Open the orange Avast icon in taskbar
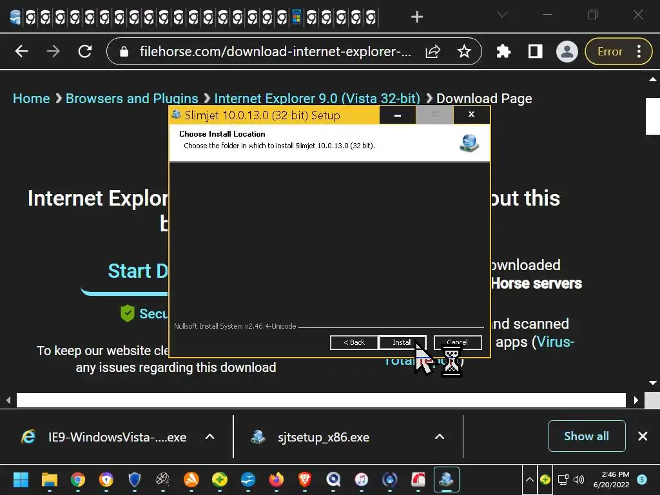Viewport: 660px width, 495px height. click(191, 480)
